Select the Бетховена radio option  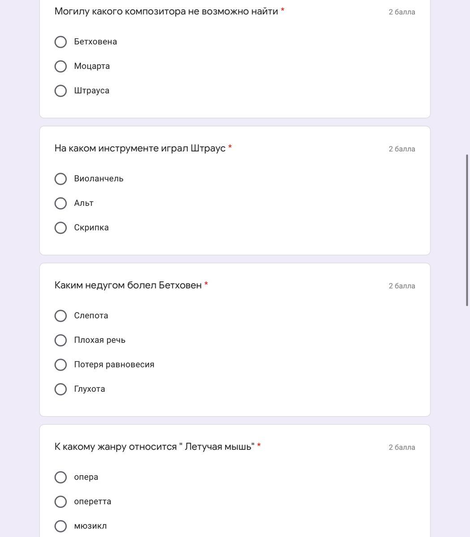(60, 42)
